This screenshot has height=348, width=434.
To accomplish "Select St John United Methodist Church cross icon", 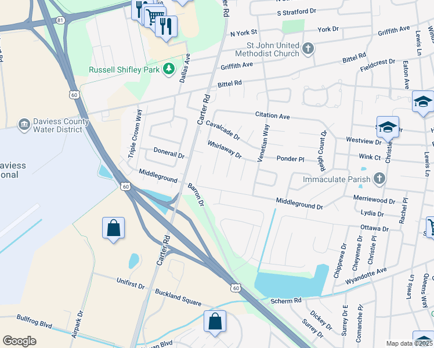I will (308, 49).
